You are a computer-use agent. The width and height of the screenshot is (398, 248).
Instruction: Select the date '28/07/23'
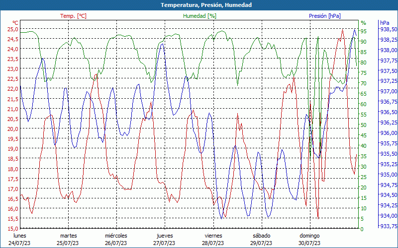(x=212, y=243)
